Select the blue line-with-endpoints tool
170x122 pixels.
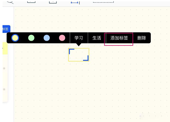[x=74, y=3]
